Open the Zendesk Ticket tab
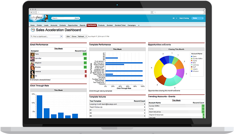The width and height of the screenshot is (234, 134). (120, 25)
